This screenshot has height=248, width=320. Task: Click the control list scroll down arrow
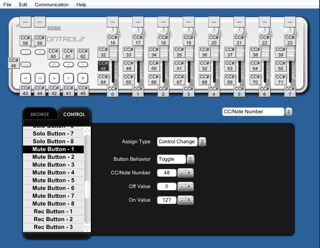click(x=87, y=229)
